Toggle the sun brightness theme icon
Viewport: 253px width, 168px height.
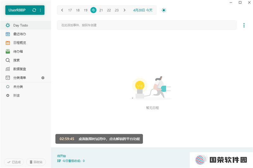[164, 10]
